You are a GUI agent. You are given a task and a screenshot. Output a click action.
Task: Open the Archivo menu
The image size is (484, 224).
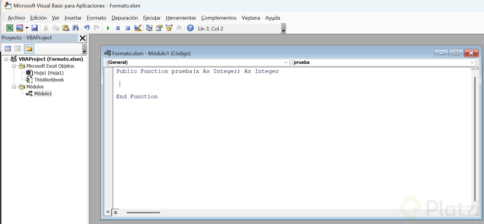tap(16, 18)
